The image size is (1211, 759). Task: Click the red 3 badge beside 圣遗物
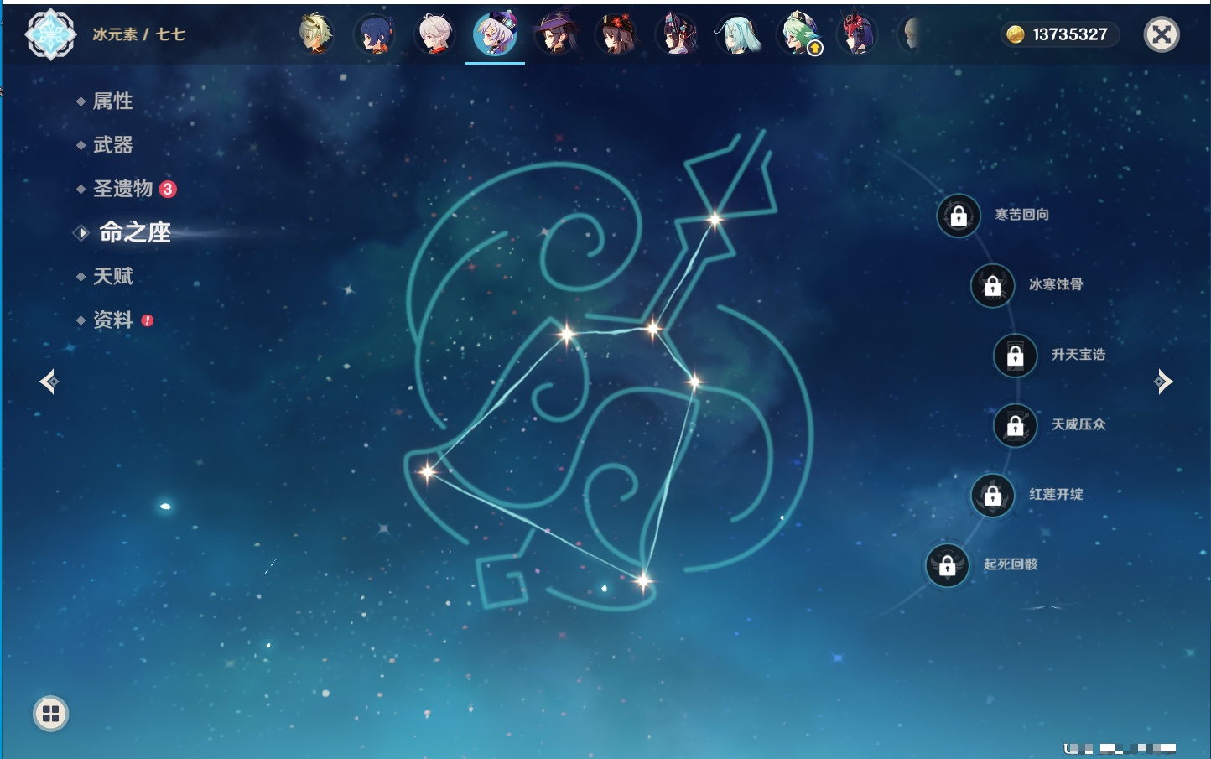click(x=168, y=189)
